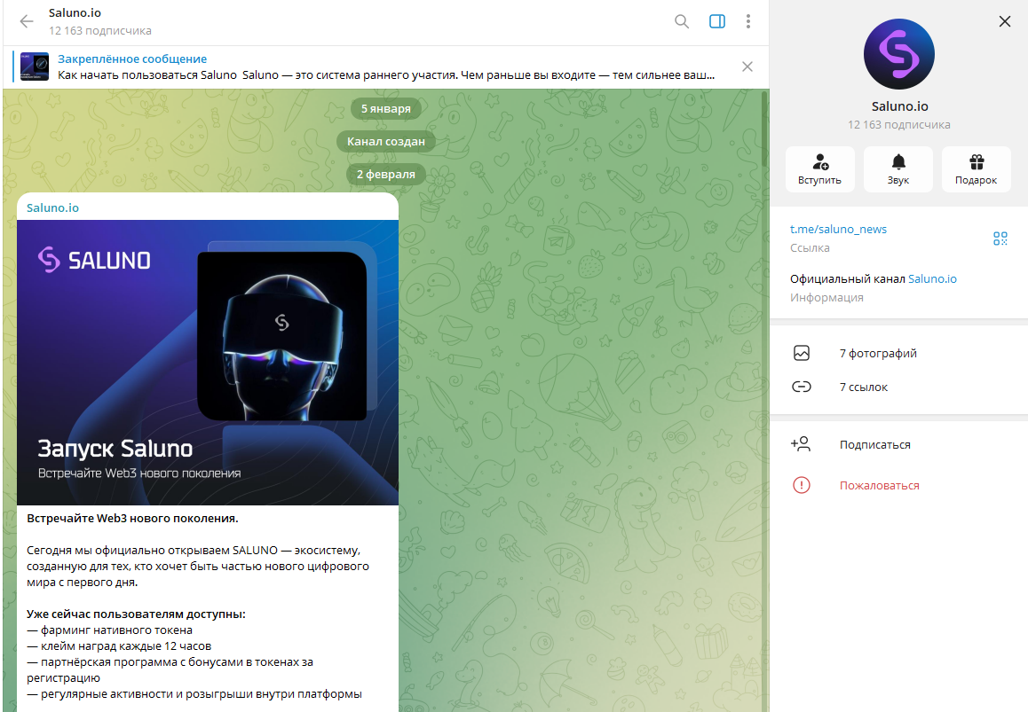Click the Канал создан service message
Image resolution: width=1028 pixels, height=712 pixels.
[385, 142]
